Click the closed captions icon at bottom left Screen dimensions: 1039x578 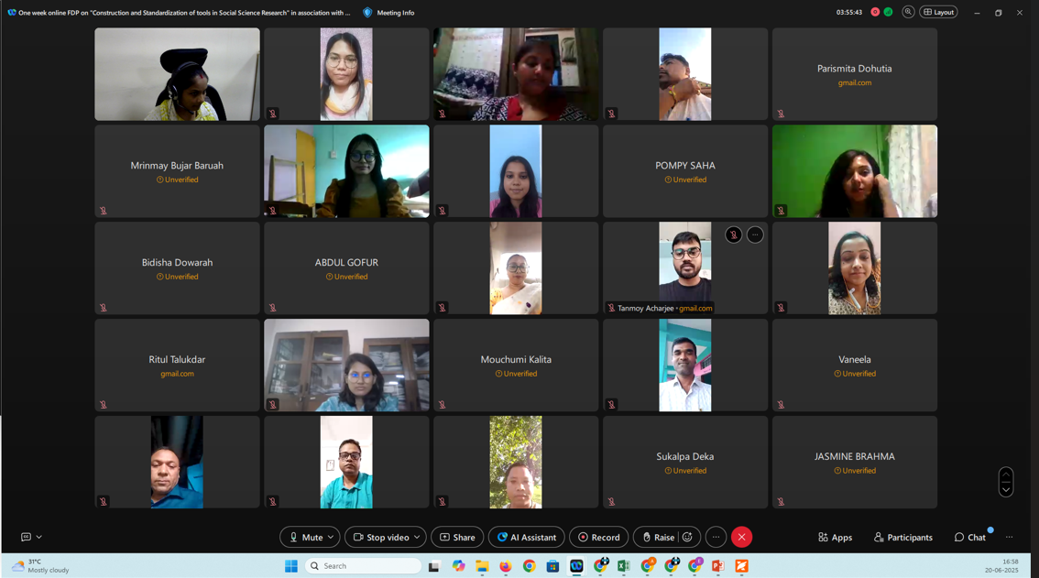pyautogui.click(x=26, y=538)
